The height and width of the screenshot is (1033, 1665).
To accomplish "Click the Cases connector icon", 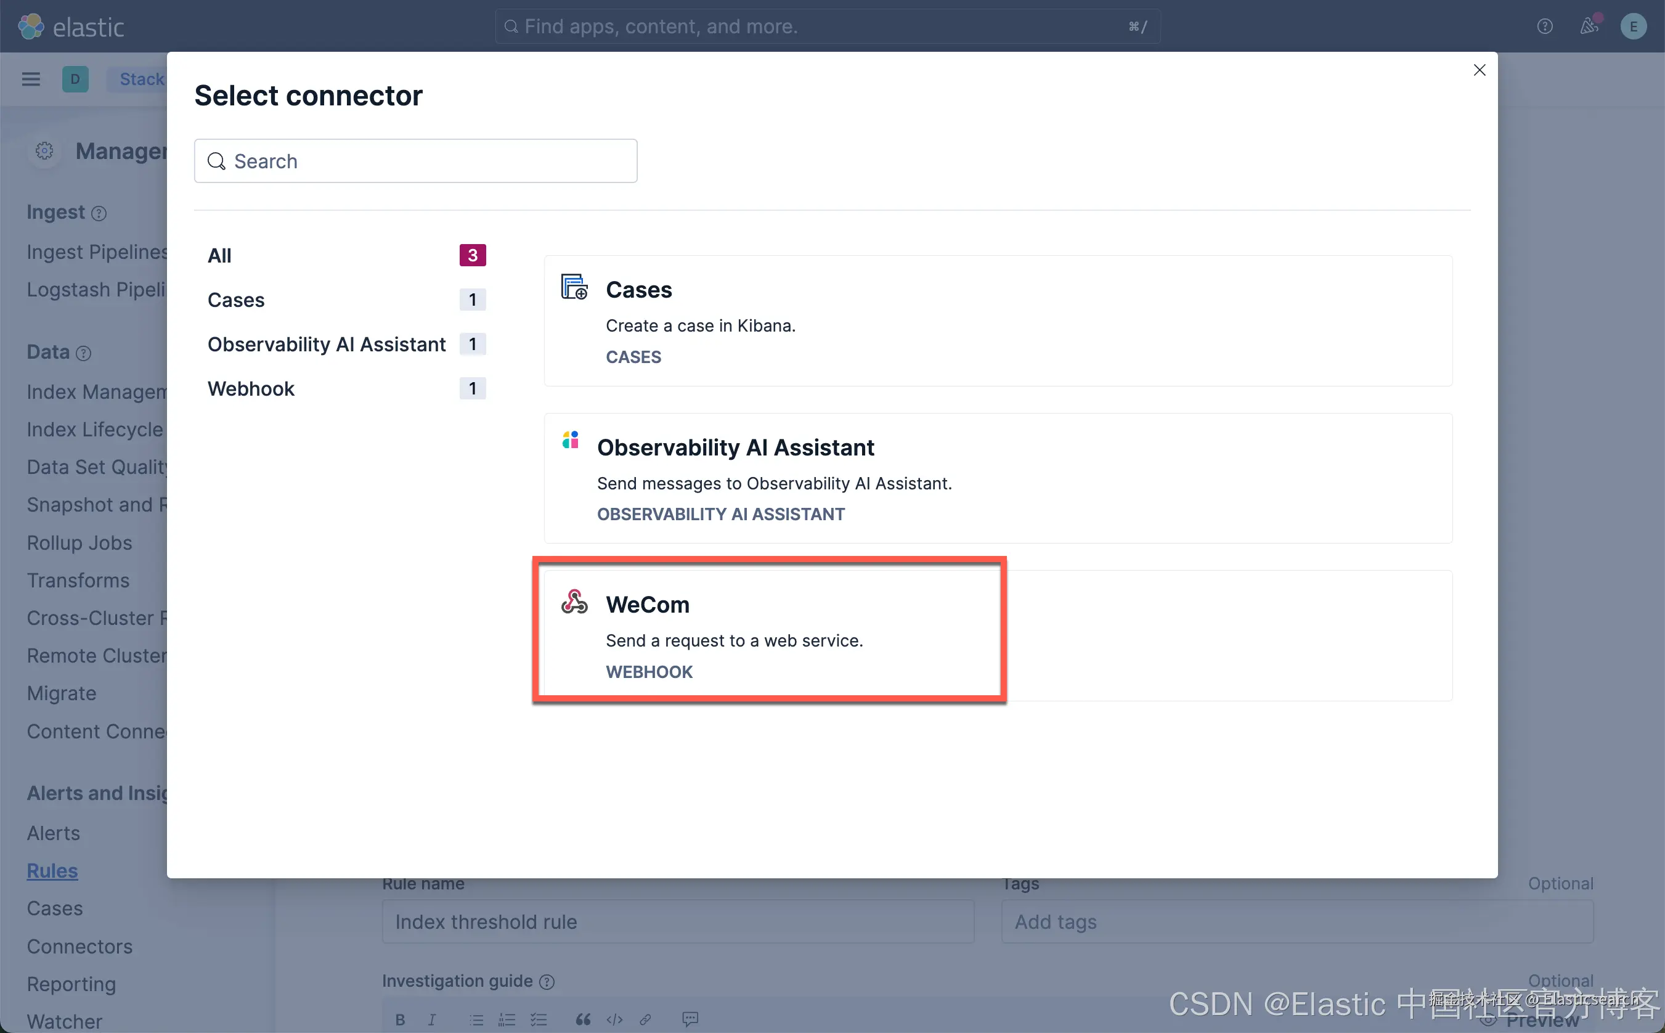I will (574, 287).
